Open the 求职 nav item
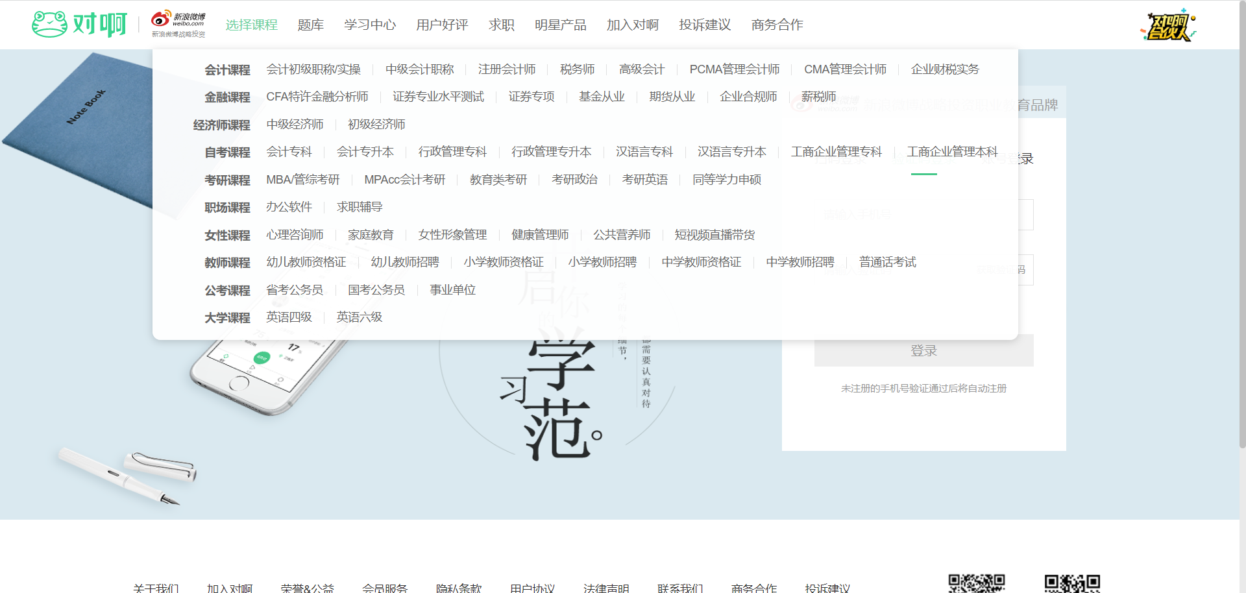The width and height of the screenshot is (1246, 593). point(502,25)
